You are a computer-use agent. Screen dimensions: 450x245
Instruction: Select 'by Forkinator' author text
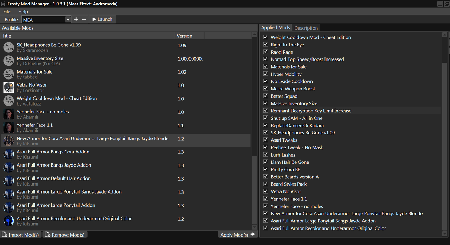click(30, 90)
